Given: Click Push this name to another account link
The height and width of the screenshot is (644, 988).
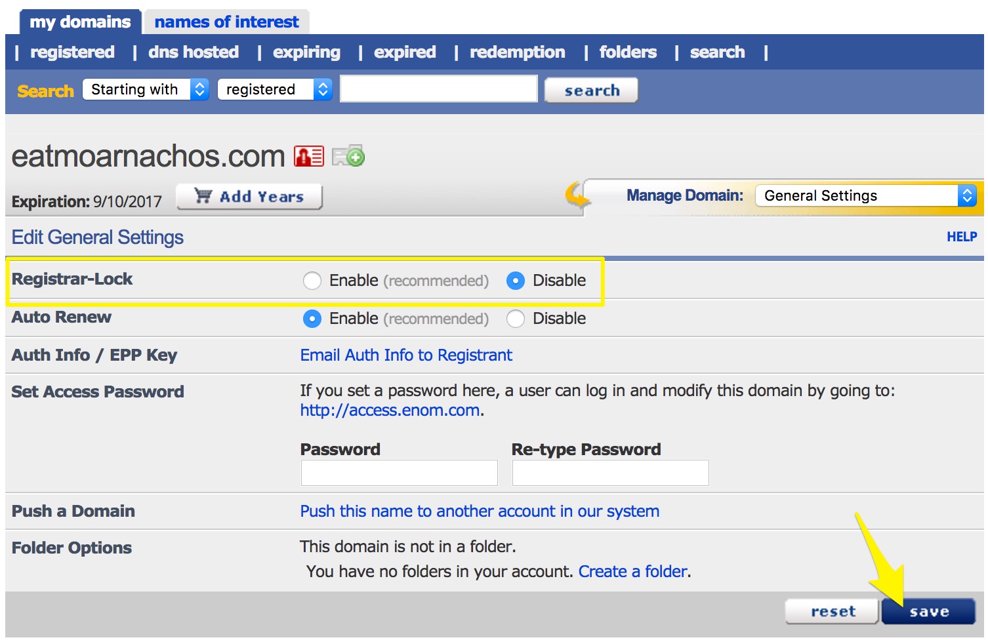Looking at the screenshot, I should pos(480,511).
